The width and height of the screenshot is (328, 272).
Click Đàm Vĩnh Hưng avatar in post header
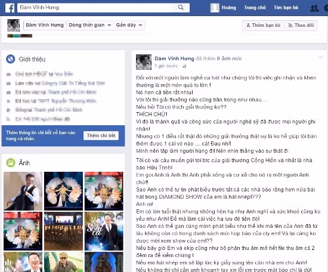(144, 62)
